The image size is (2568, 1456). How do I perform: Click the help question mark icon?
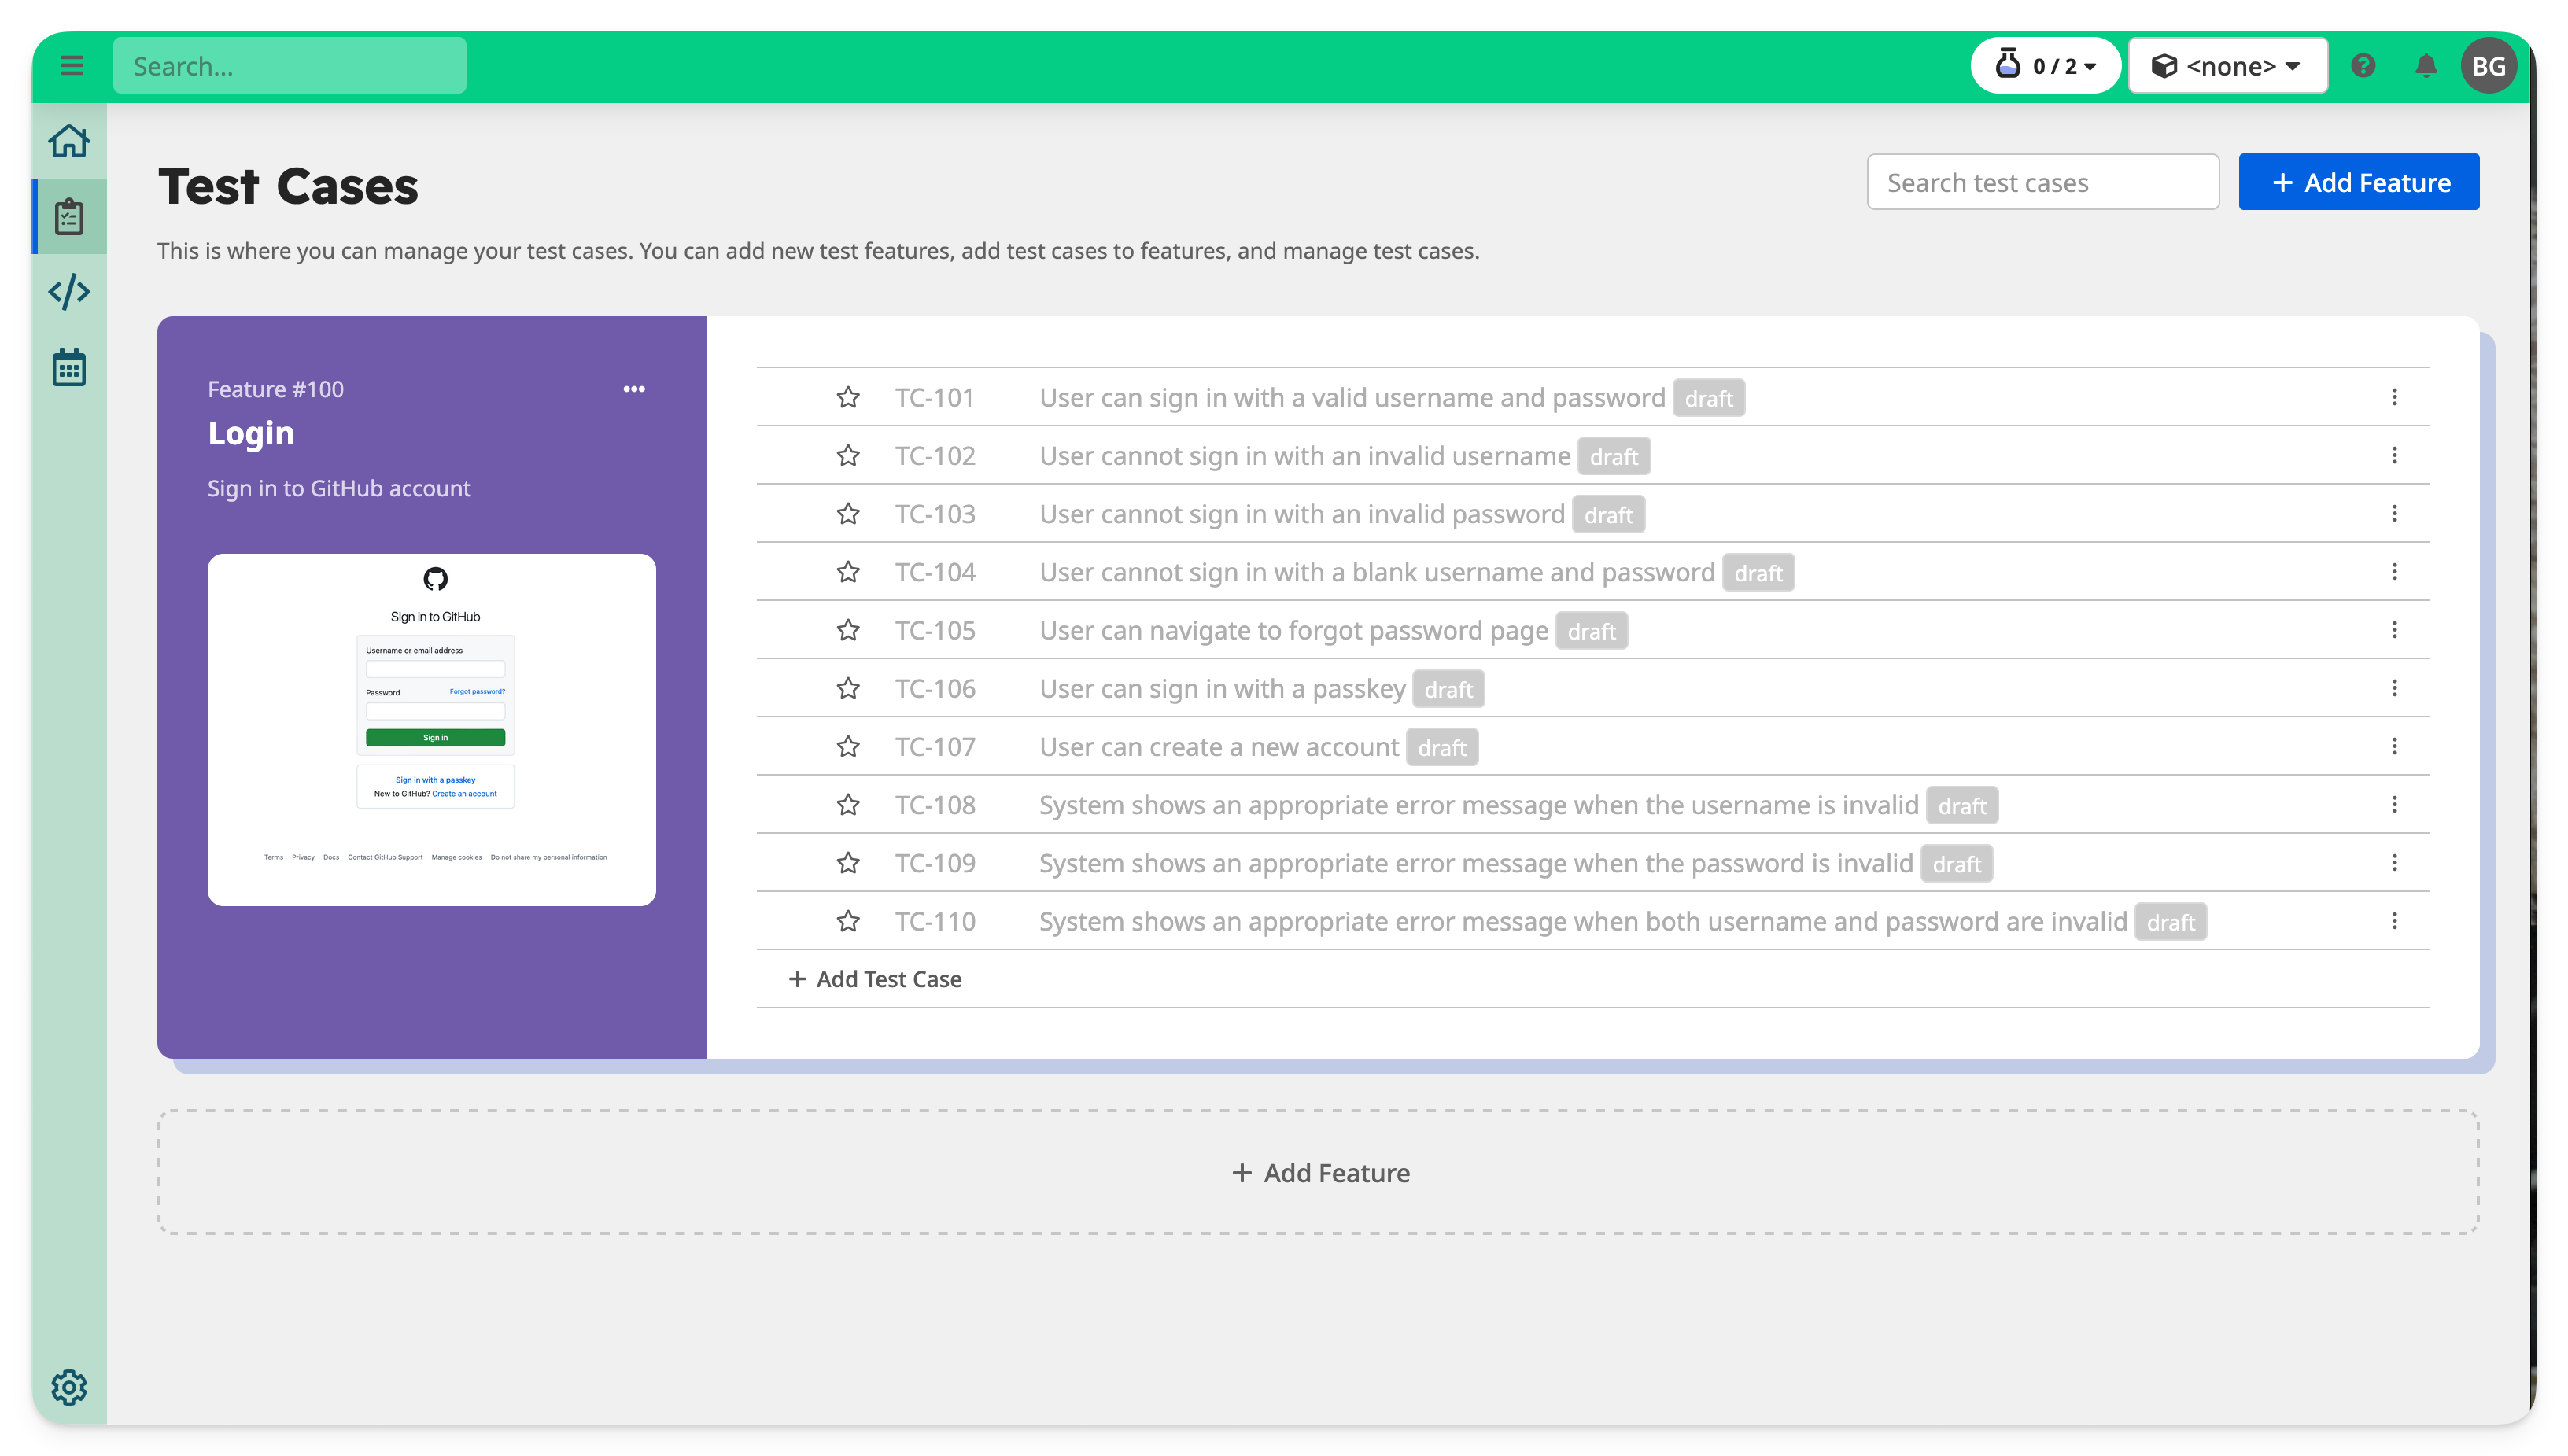click(2364, 65)
